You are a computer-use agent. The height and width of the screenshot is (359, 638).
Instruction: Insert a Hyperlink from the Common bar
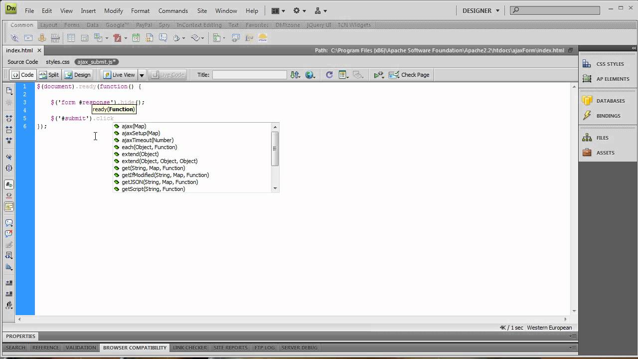click(x=14, y=38)
